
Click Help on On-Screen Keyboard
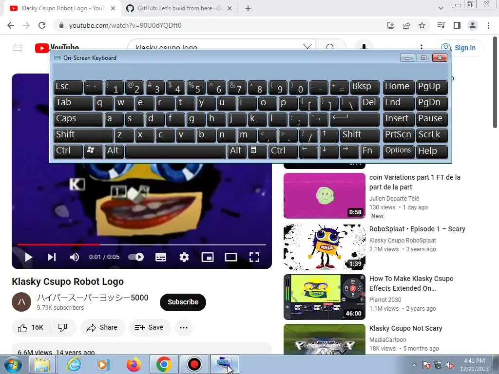pyautogui.click(x=432, y=151)
